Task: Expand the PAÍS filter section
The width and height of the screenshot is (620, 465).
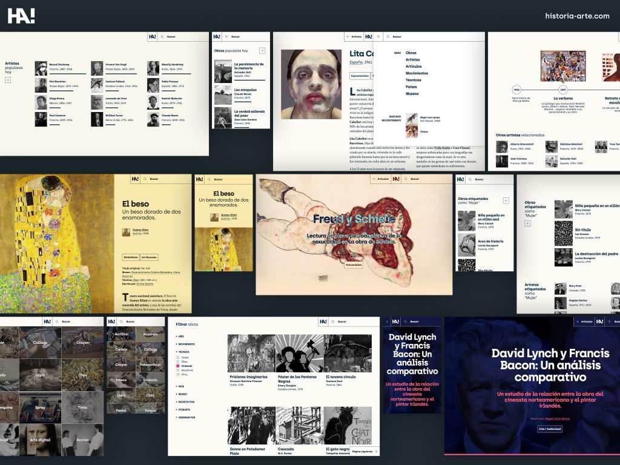Action: pos(180,386)
